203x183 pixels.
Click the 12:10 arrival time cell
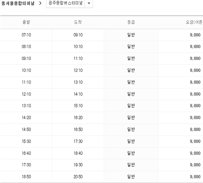pos(78,70)
